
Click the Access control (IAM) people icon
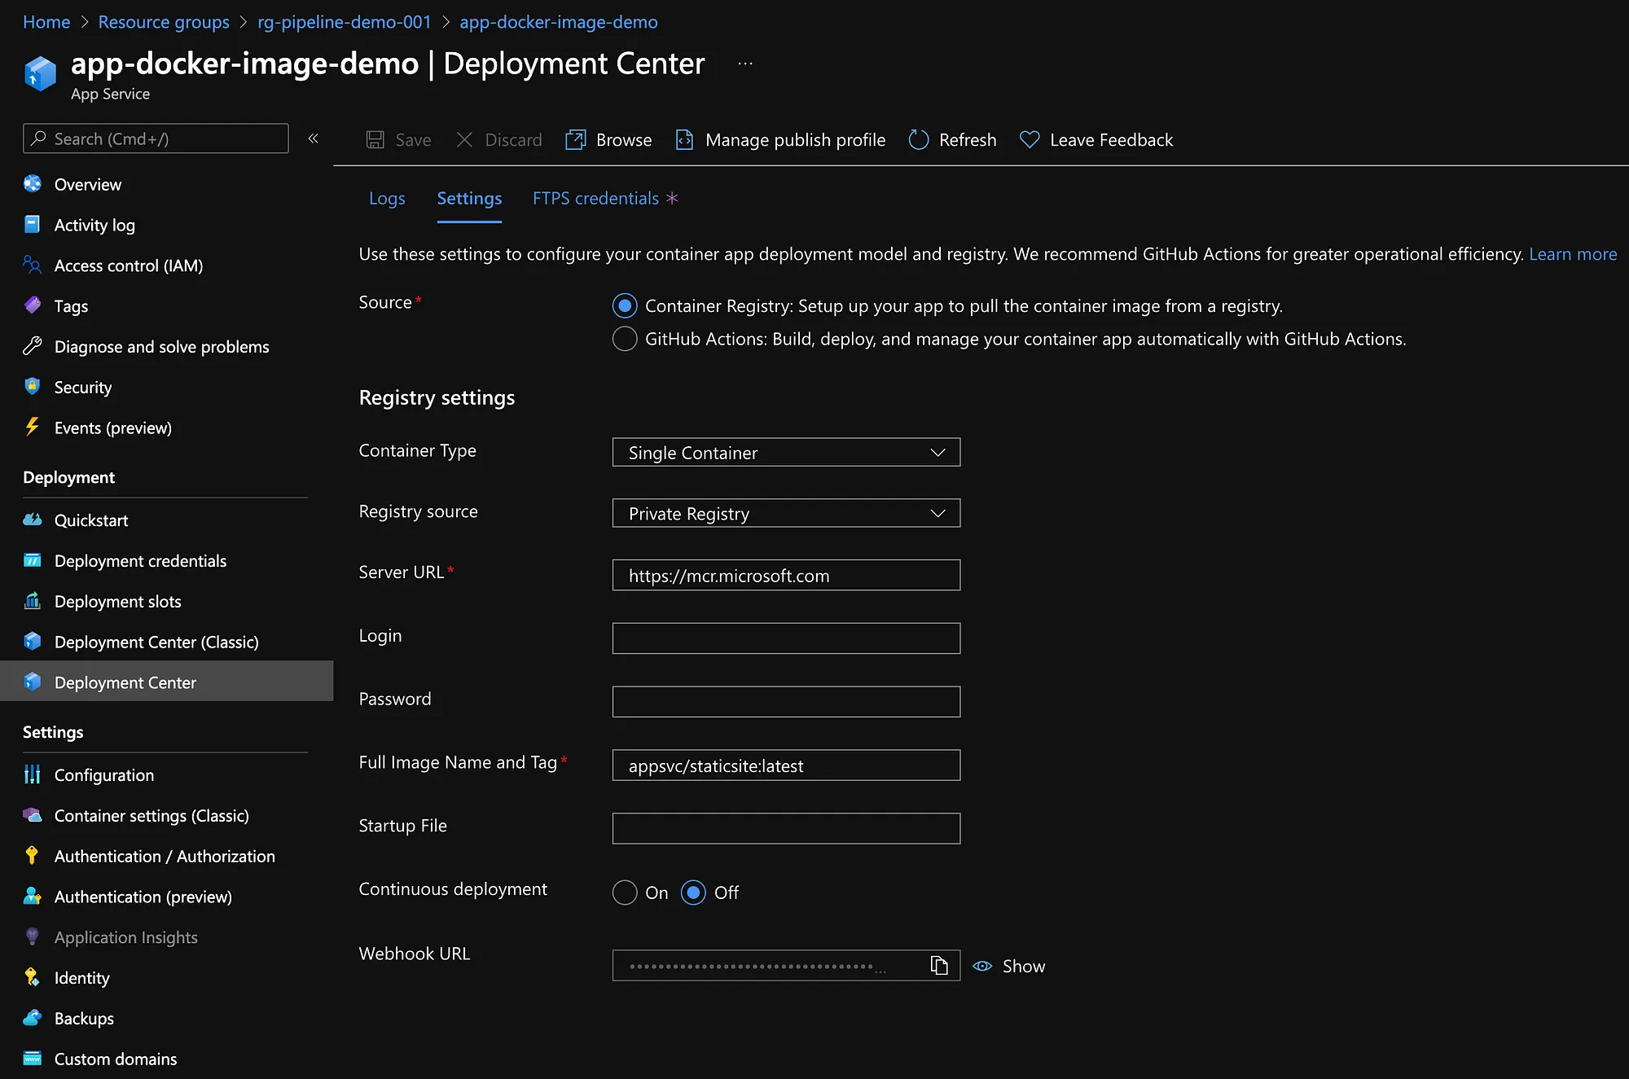[x=33, y=265]
